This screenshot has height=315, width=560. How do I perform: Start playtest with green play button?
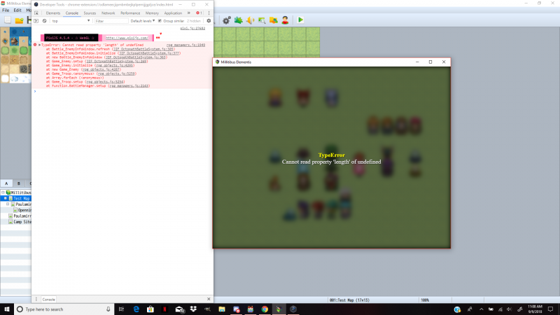[x=300, y=20]
